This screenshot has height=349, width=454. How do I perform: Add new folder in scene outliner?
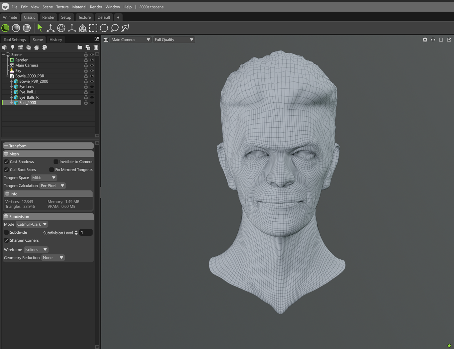80,48
